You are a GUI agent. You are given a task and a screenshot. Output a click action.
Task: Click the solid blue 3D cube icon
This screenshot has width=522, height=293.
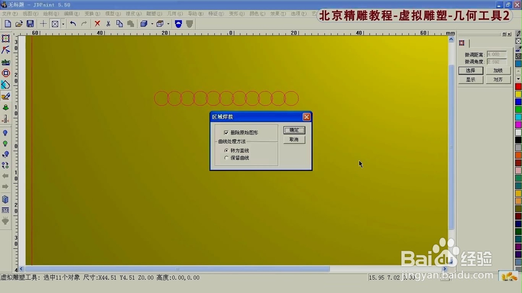point(144,23)
